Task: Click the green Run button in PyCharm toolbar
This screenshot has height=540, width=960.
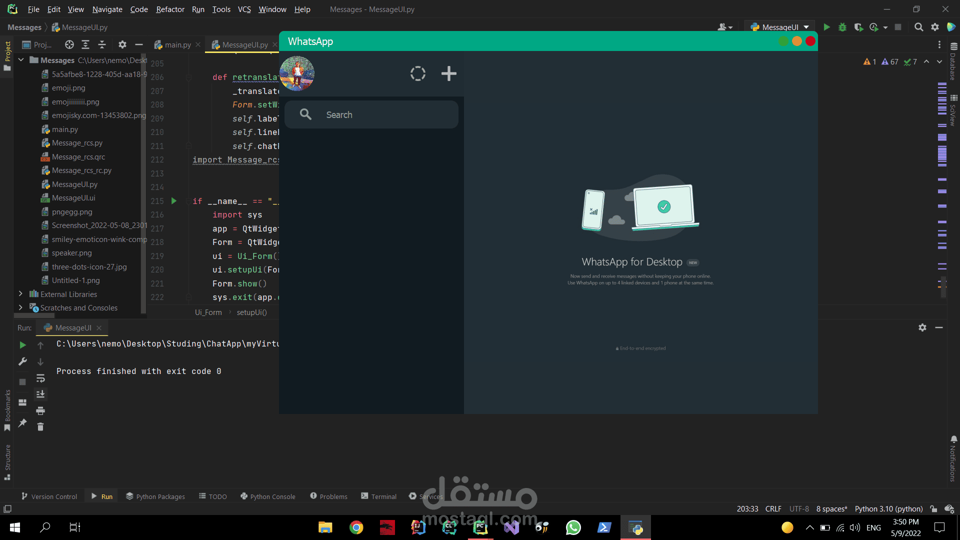Action: pos(826,27)
